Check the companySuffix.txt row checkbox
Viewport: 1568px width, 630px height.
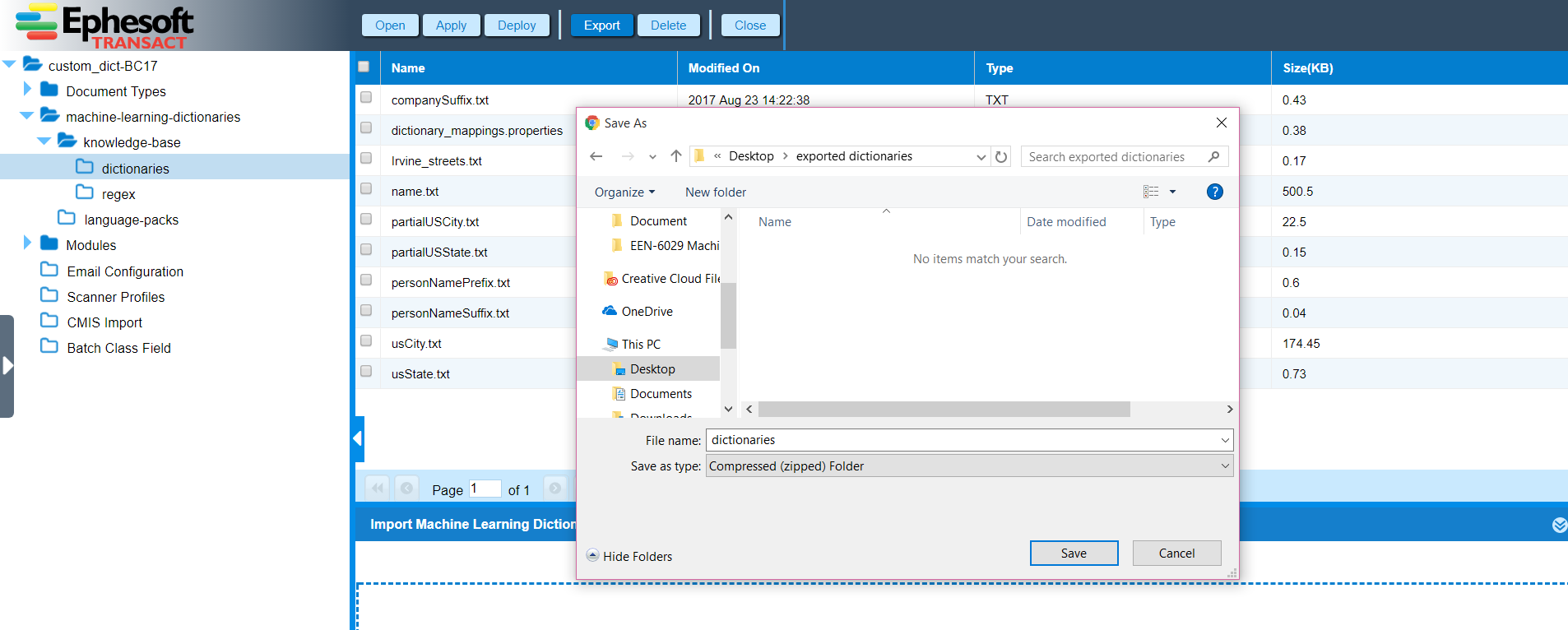[x=366, y=97]
